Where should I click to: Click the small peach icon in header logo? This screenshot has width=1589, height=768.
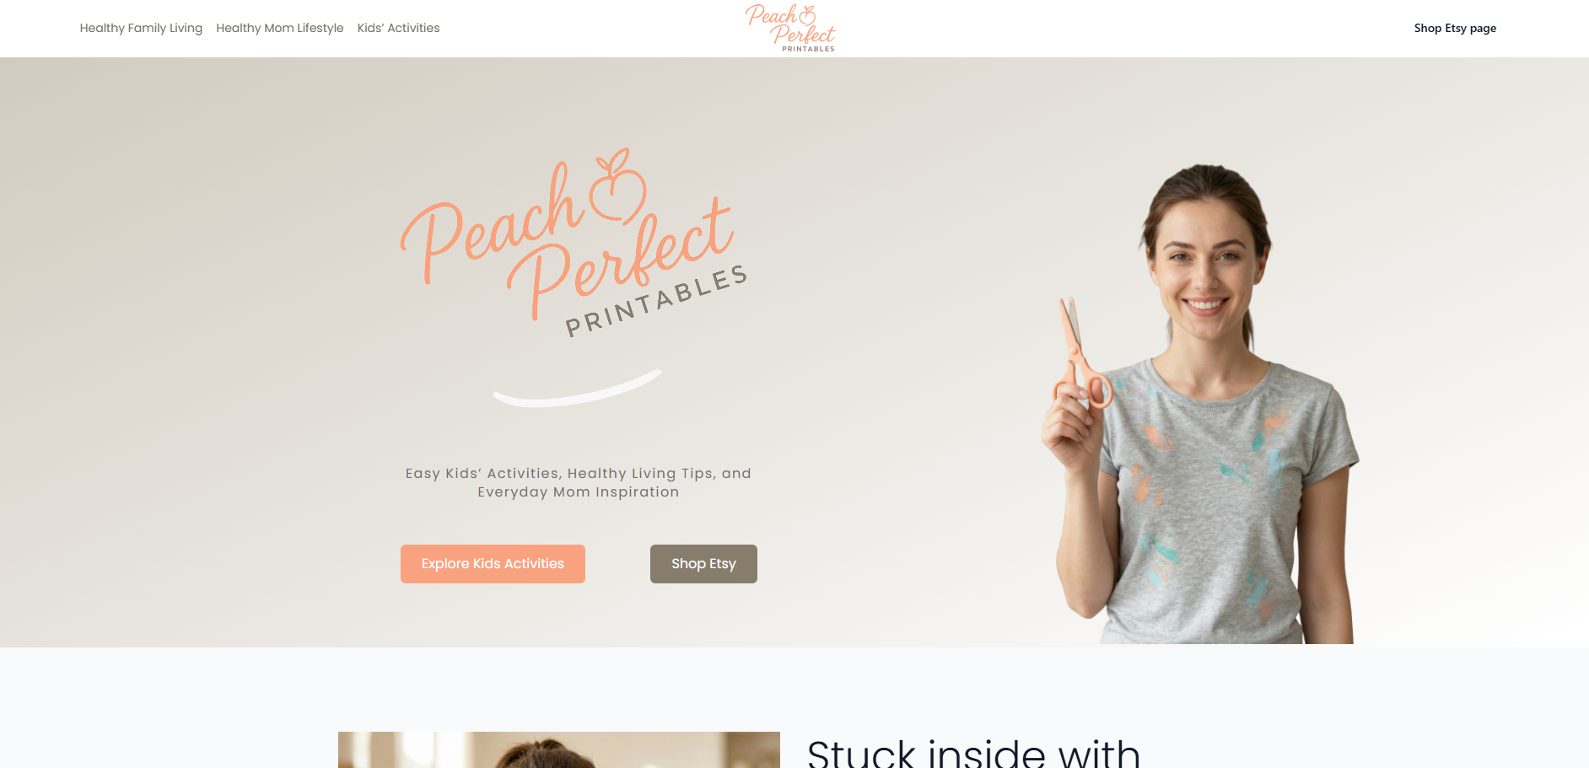(807, 14)
